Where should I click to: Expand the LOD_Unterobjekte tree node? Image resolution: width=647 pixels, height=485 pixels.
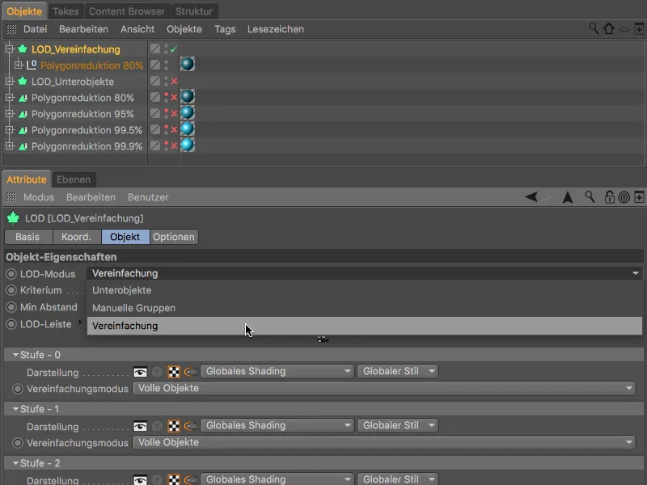click(9, 82)
